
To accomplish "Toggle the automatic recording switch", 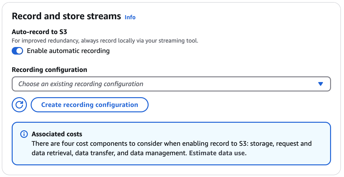I will pyautogui.click(x=17, y=51).
